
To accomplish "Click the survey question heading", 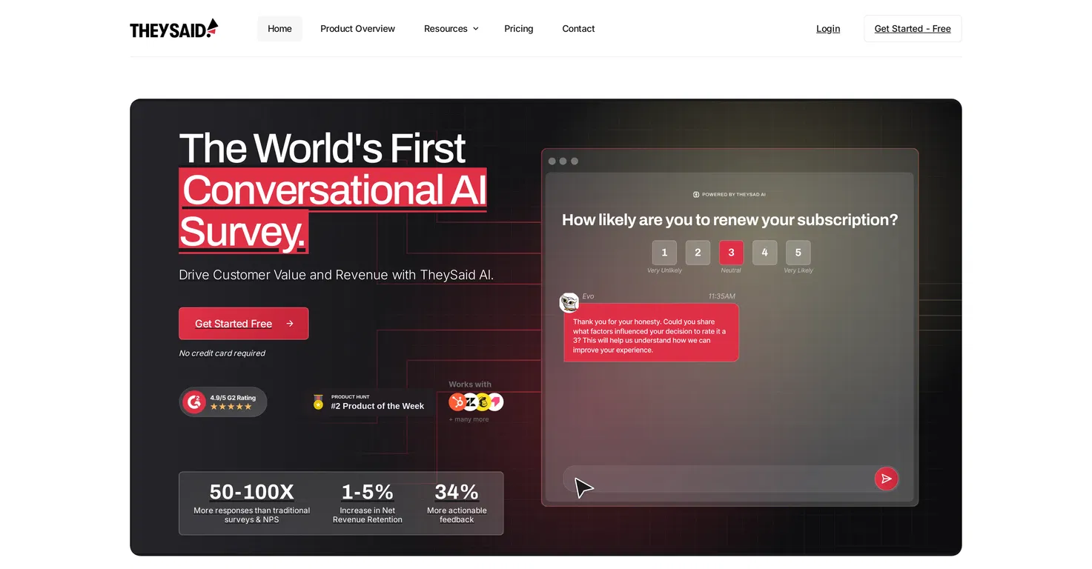I will click(x=729, y=220).
